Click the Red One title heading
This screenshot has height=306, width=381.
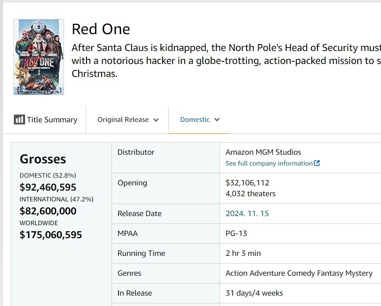click(x=101, y=29)
